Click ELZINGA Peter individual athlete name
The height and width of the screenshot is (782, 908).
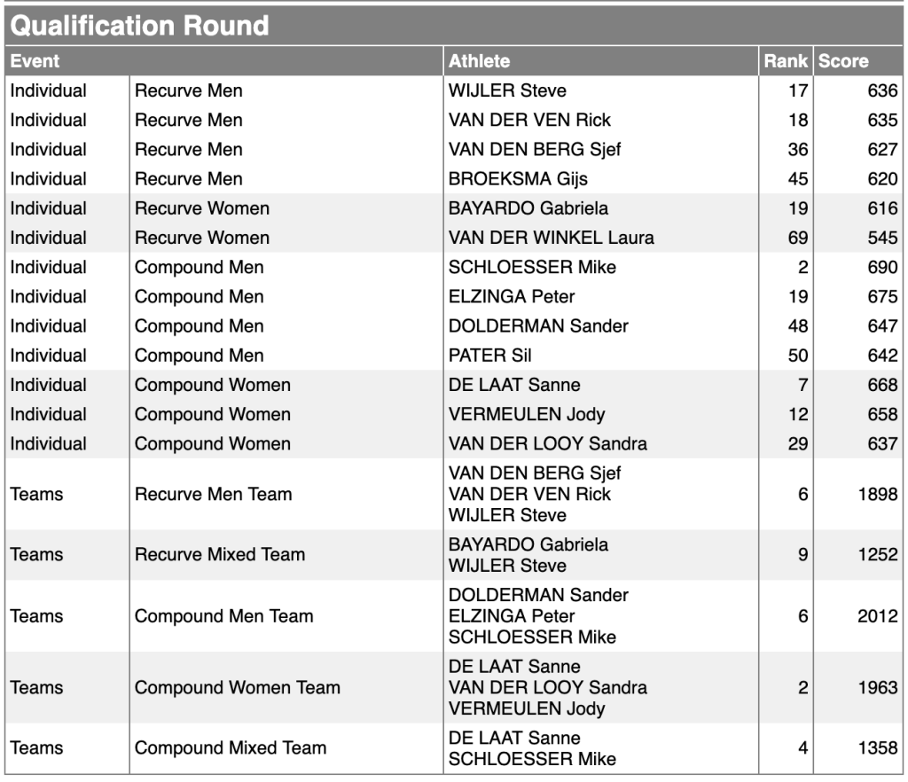pos(512,297)
